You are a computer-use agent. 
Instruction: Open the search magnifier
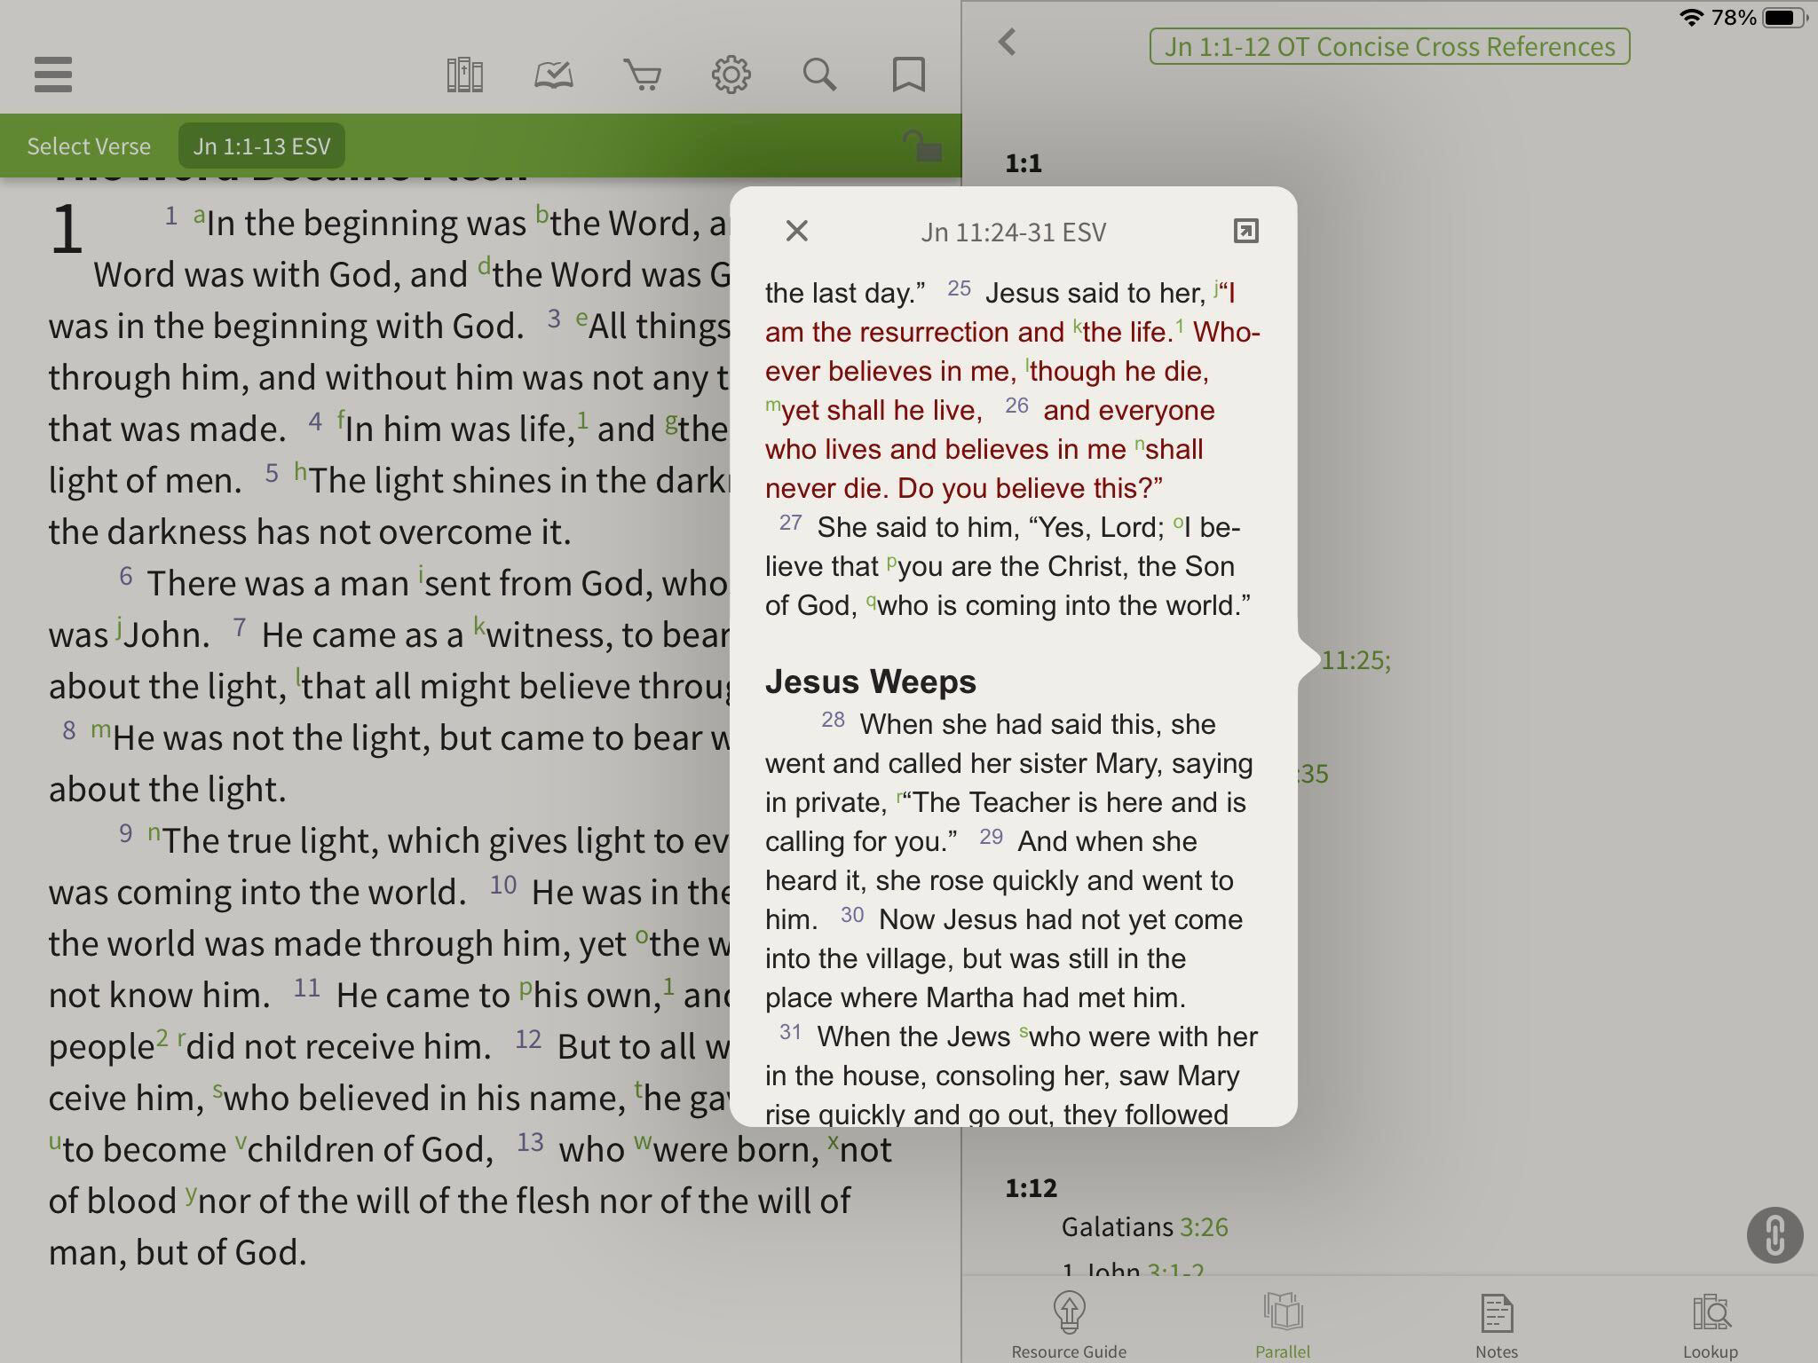(819, 75)
